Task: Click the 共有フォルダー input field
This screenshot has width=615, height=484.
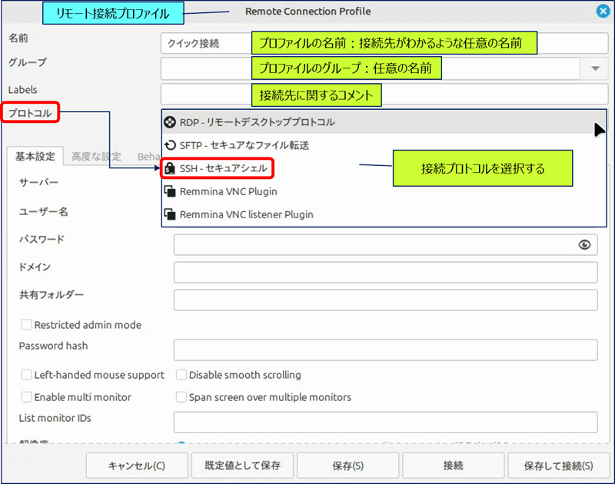Action: 386,300
